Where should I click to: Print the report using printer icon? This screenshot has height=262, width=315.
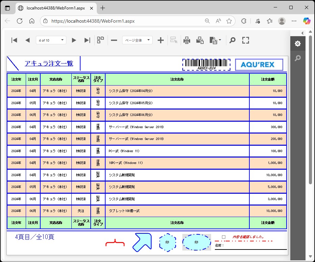(x=187, y=41)
